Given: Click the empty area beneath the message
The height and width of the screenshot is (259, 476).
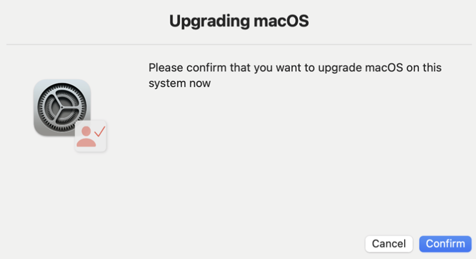Looking at the screenshot, I should (x=291, y=158).
